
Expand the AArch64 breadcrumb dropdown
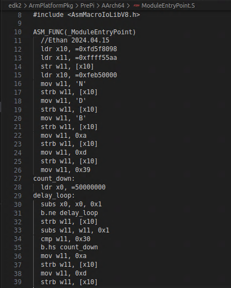pos(113,5)
